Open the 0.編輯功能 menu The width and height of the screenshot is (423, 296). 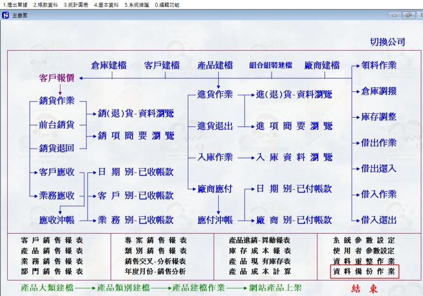[167, 5]
